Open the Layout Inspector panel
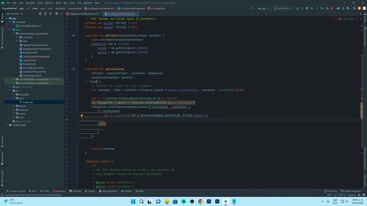The height and width of the screenshot is (206, 367). (351, 191)
